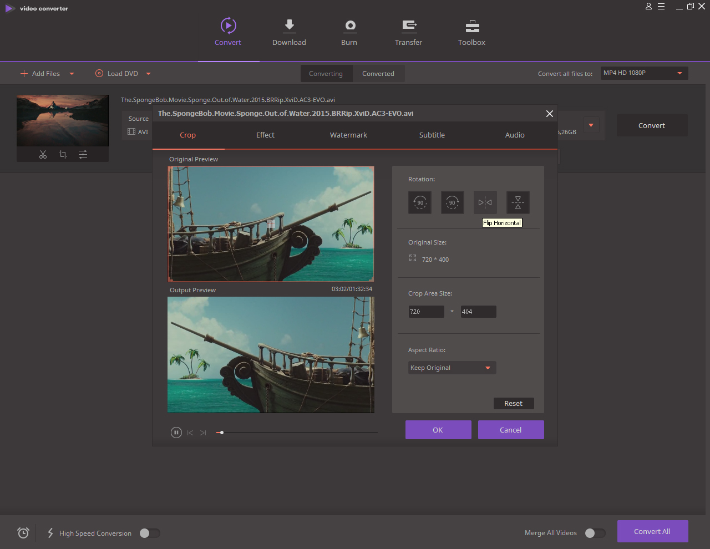The image size is (710, 549).
Task: Expand the Load DVD dropdown arrow
Action: click(x=148, y=74)
